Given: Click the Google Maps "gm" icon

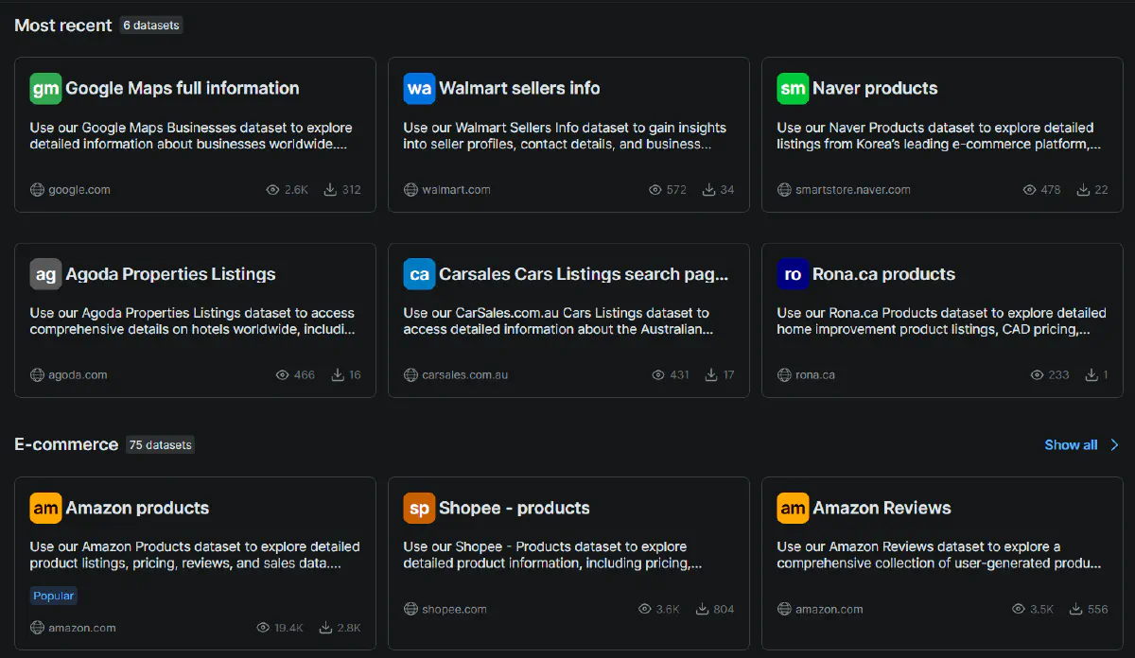Looking at the screenshot, I should [45, 88].
